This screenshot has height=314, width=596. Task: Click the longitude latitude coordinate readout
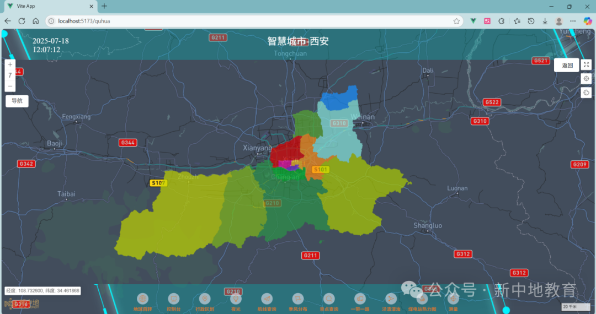(x=42, y=291)
